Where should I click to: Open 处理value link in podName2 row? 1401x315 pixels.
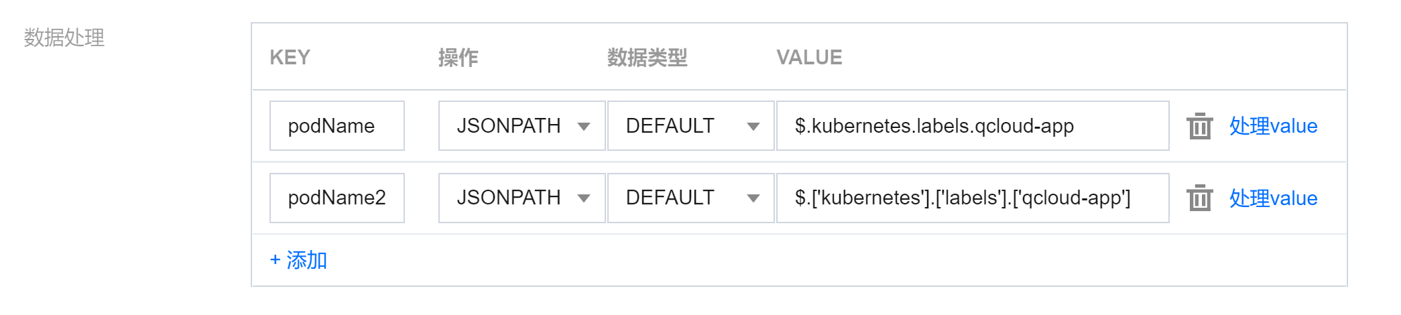[x=1273, y=198]
